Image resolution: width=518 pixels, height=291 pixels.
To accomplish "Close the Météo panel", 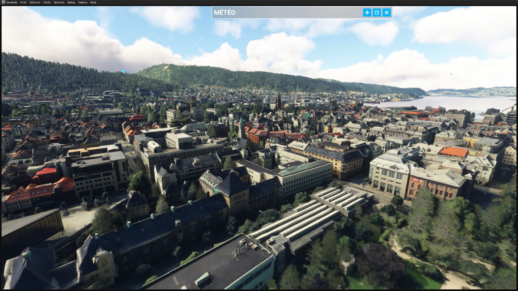I will 386,12.
